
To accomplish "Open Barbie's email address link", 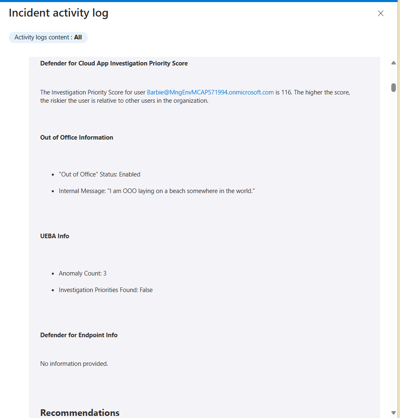I will 210,92.
